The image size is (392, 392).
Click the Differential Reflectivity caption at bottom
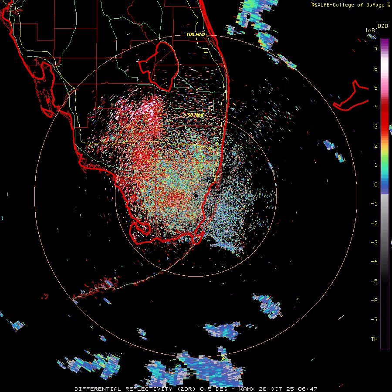pyautogui.click(x=196, y=389)
